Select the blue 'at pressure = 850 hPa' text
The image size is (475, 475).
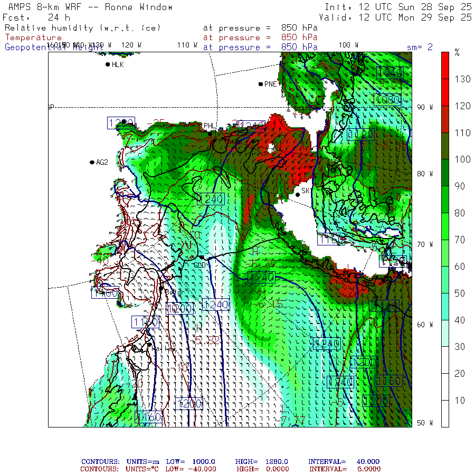[260, 47]
